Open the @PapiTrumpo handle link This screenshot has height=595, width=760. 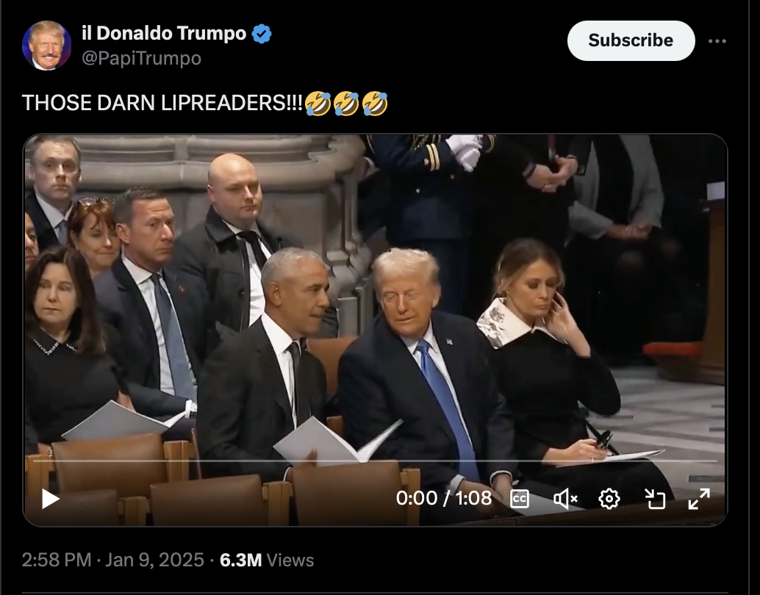pos(142,58)
